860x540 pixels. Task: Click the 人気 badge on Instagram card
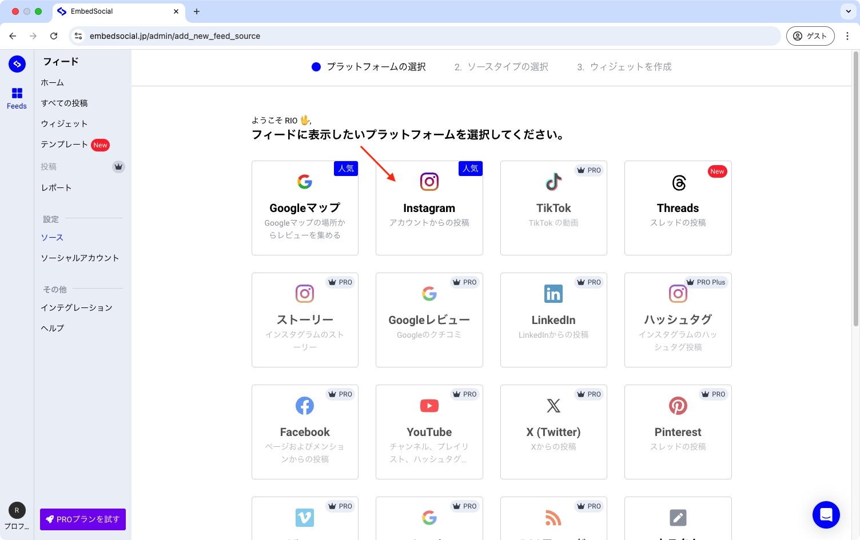471,169
